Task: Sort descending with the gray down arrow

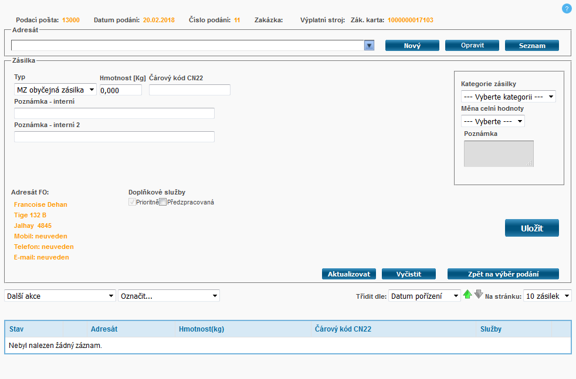Action: click(x=478, y=295)
